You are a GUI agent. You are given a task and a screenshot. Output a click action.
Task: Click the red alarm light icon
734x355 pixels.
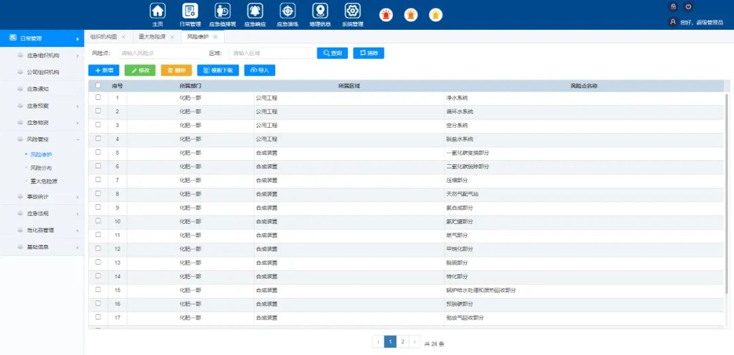point(385,15)
